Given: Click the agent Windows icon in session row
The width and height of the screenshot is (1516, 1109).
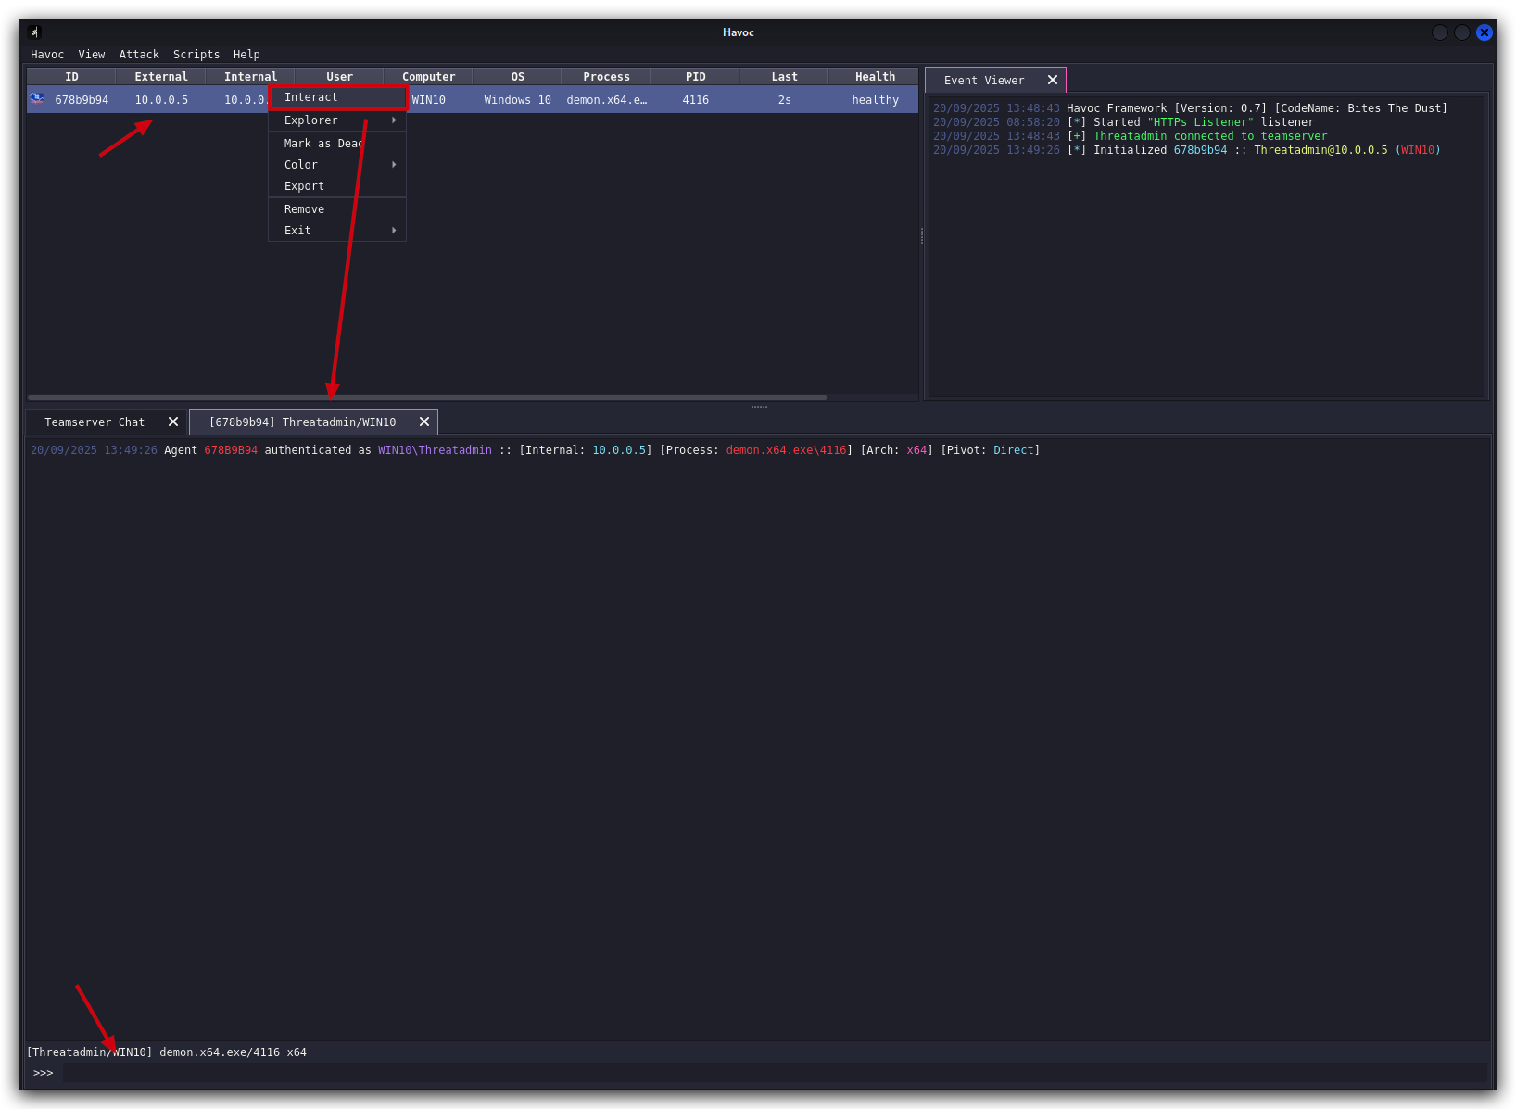Looking at the screenshot, I should tap(37, 98).
